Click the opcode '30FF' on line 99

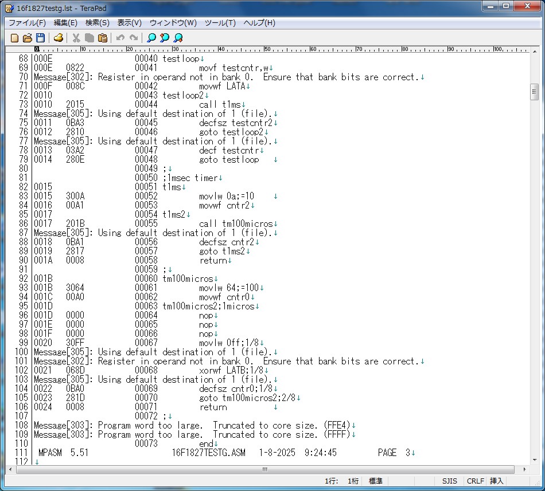[x=75, y=343]
